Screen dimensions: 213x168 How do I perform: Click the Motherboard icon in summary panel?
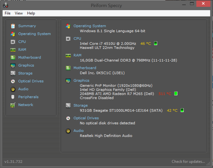pos(68,68)
